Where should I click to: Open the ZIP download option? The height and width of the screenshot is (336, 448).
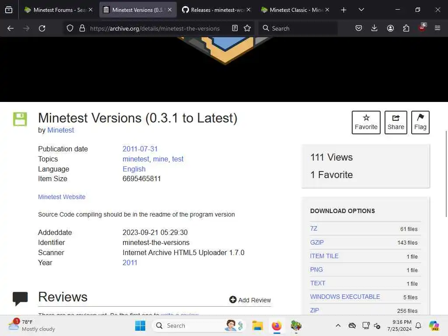[314, 310]
